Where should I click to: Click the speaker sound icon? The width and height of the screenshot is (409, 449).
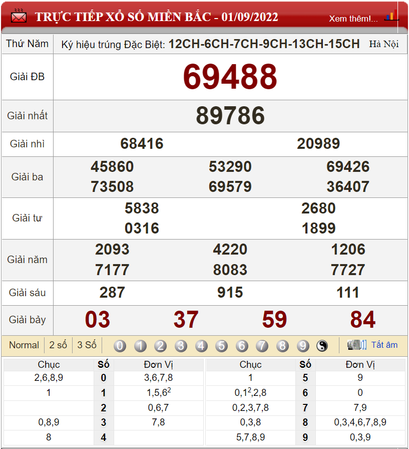coord(356,345)
